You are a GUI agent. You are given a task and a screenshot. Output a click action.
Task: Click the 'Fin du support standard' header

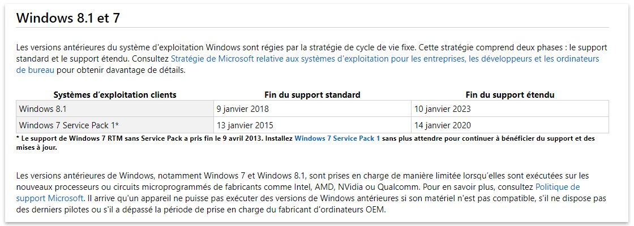(x=312, y=95)
